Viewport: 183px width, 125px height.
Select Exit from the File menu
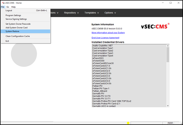(26, 41)
